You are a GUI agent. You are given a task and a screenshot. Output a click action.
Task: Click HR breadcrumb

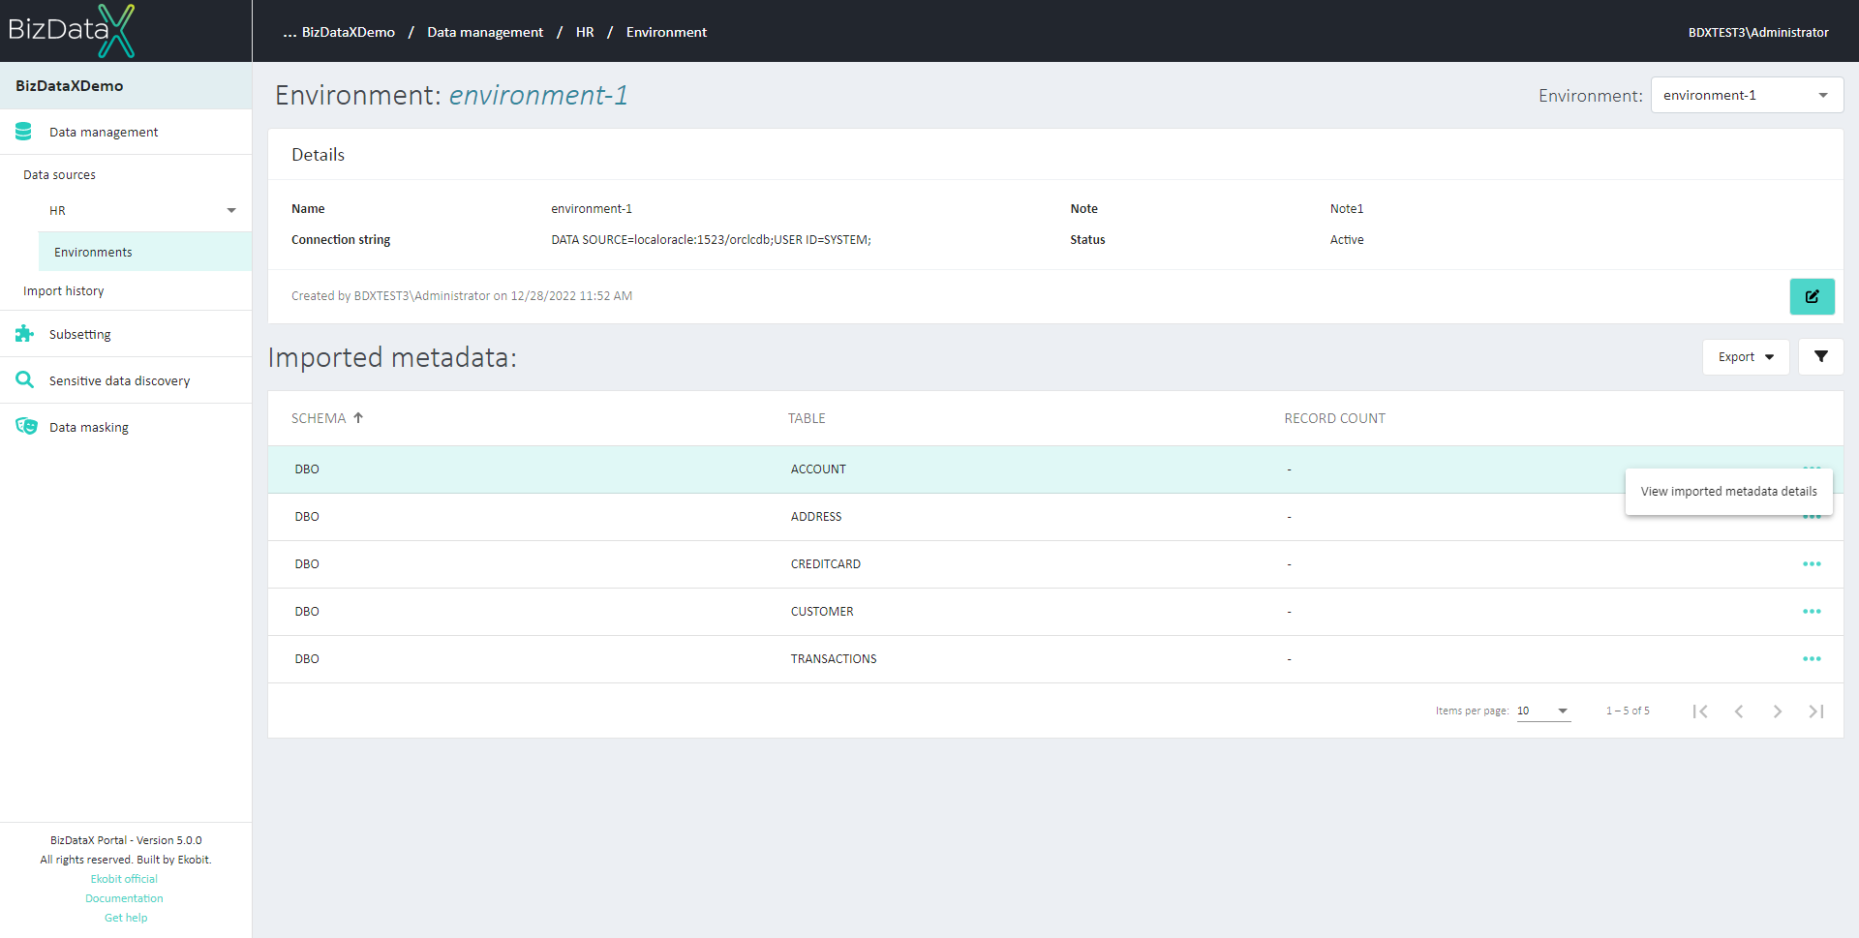[x=585, y=32]
